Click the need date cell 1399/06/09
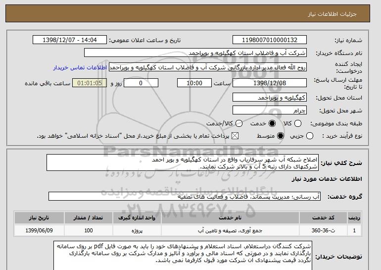 [39, 230]
